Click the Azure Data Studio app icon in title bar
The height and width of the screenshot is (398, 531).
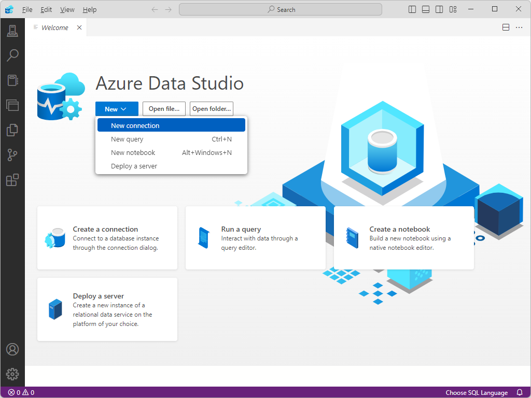9,9
